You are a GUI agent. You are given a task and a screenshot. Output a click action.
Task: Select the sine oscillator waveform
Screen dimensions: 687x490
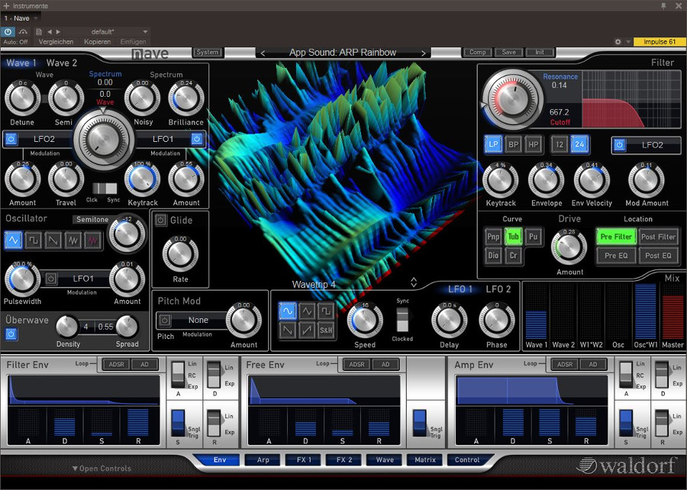click(13, 240)
